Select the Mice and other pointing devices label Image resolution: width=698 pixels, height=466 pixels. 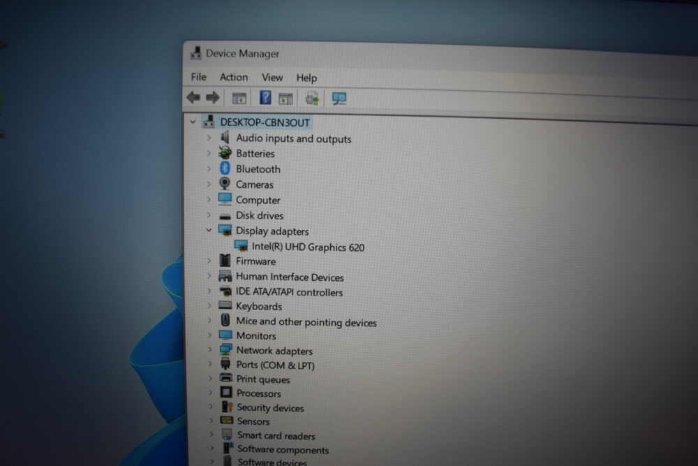tap(306, 322)
